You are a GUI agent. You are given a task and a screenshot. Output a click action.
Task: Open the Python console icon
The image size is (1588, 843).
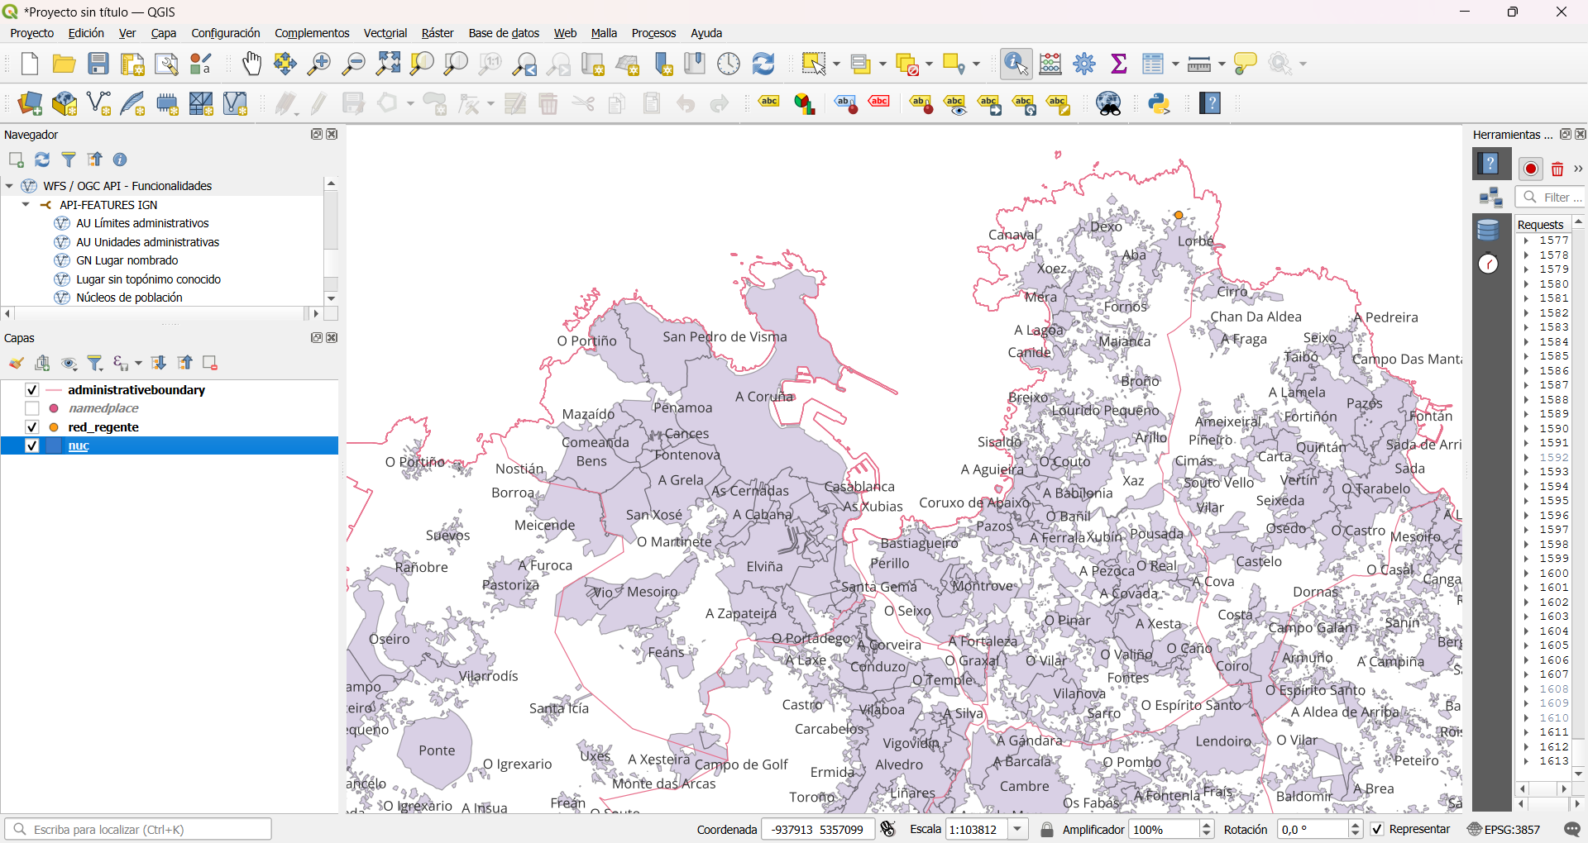[1159, 104]
